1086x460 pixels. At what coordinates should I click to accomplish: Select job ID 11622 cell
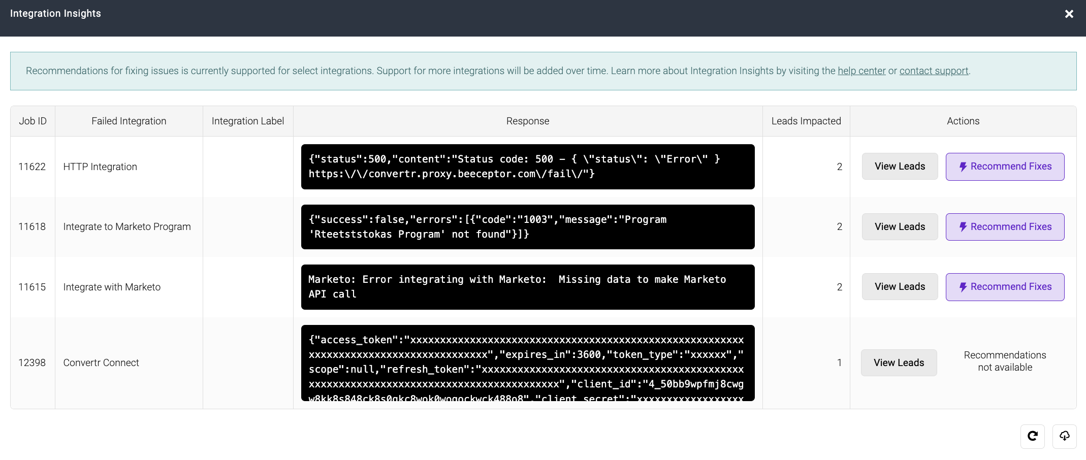pyautogui.click(x=32, y=167)
